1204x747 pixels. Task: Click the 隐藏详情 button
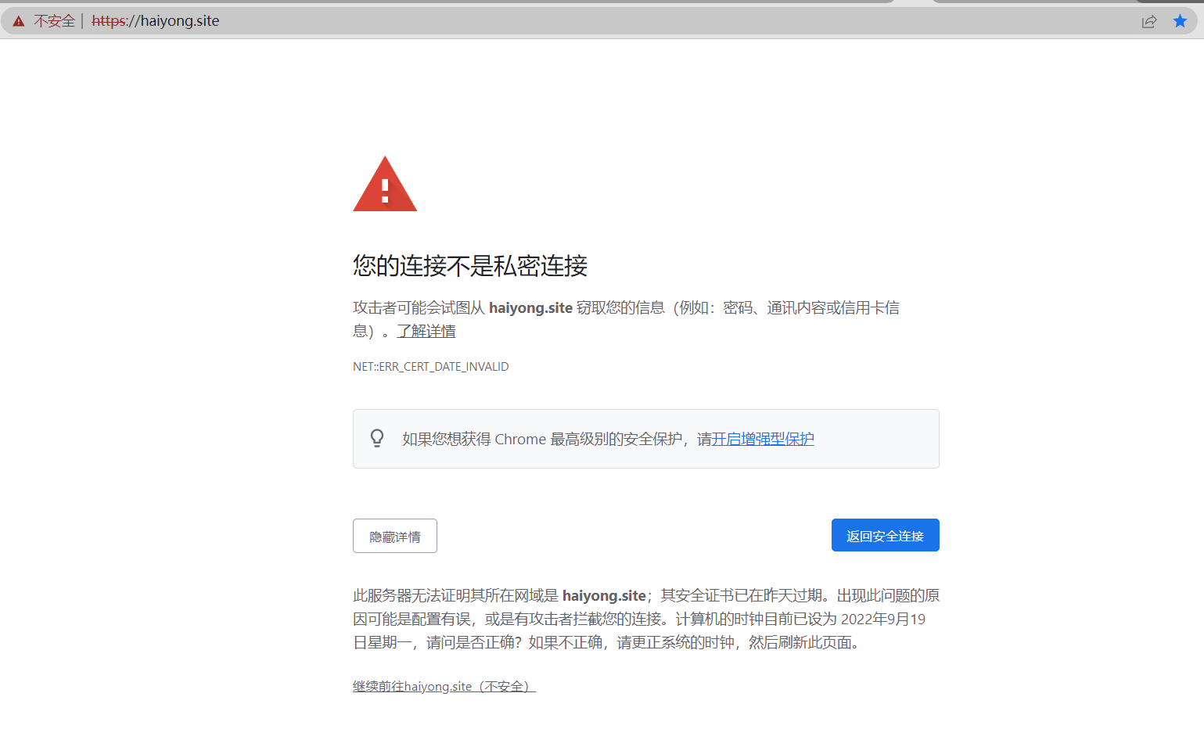click(394, 535)
